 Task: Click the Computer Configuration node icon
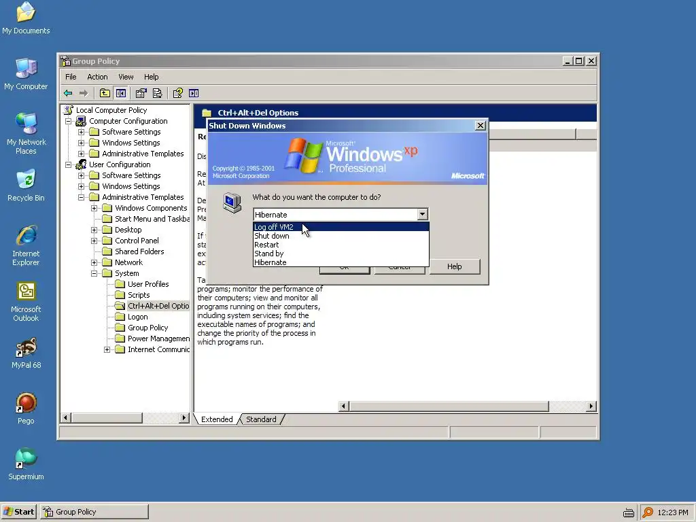click(x=81, y=121)
